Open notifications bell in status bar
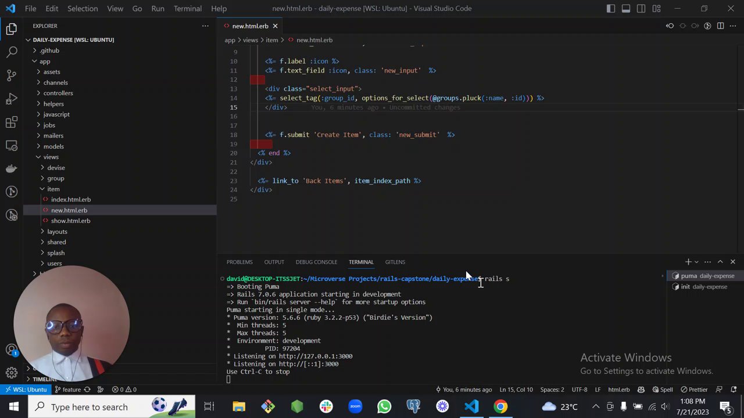Image resolution: width=744 pixels, height=418 pixels. [x=734, y=390]
